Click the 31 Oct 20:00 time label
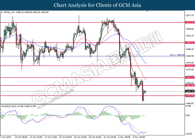The height and width of the screenshot is (139, 195). click(110, 137)
